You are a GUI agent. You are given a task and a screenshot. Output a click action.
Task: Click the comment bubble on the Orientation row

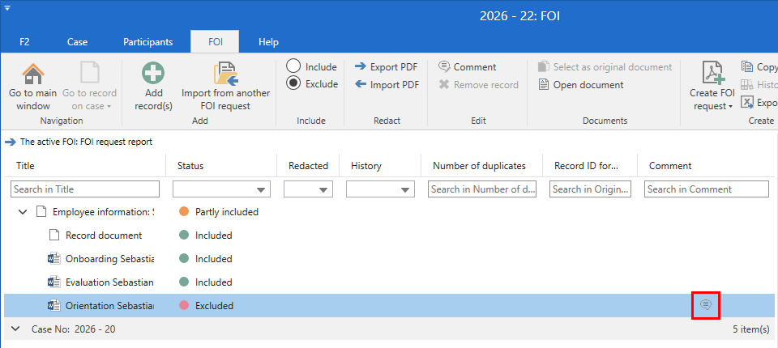click(x=706, y=305)
